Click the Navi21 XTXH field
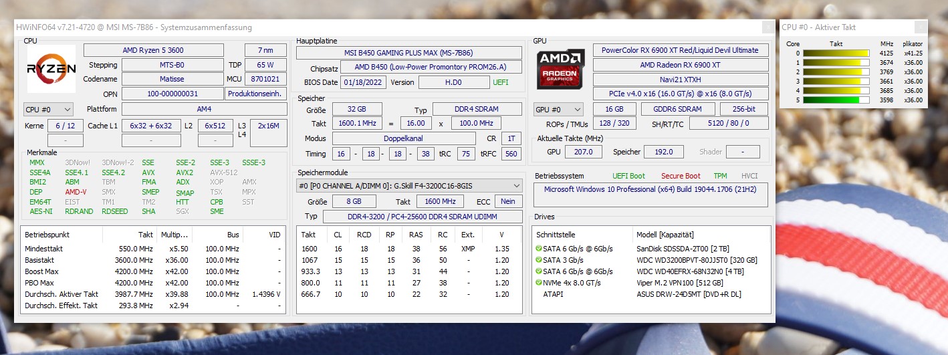This screenshot has height=355, width=948. click(680, 80)
